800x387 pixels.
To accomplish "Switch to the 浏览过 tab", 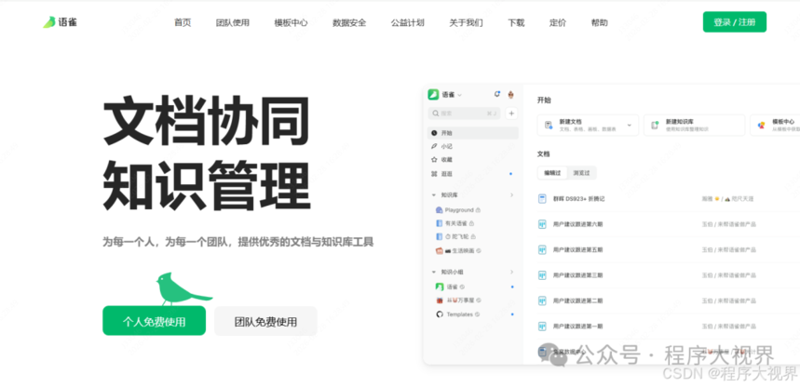I will pyautogui.click(x=581, y=173).
